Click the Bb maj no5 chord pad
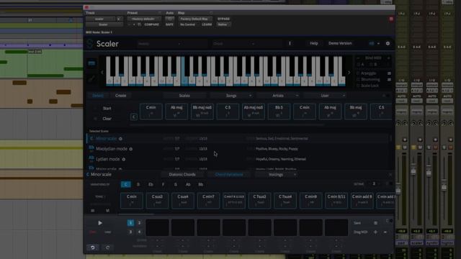 (x=202, y=112)
